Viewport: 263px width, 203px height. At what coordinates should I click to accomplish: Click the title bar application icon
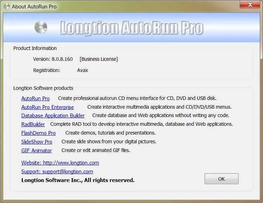(7, 6)
